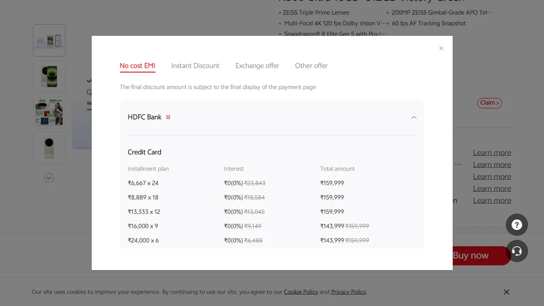Image resolution: width=544 pixels, height=306 pixels.
Task: Dismiss the cookie notice banner
Action: pyautogui.click(x=506, y=292)
